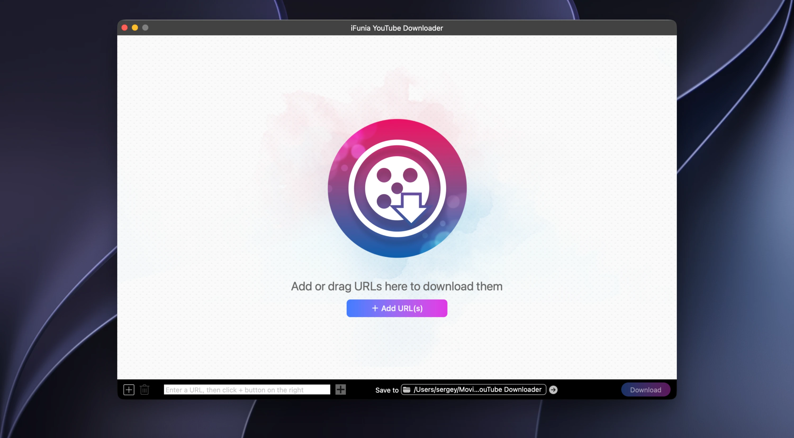Close the iFunia YouTube Downloader window
This screenshot has width=794, height=438.
point(124,28)
